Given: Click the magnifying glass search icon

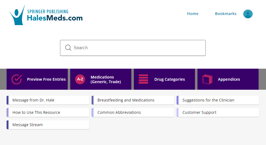Looking at the screenshot, I should coord(68,48).
